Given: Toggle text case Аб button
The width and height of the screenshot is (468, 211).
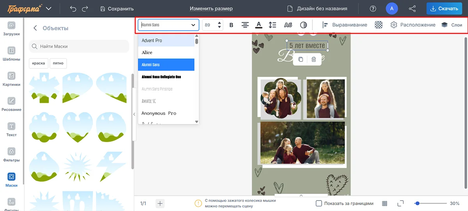Looking at the screenshot, I should (288, 25).
